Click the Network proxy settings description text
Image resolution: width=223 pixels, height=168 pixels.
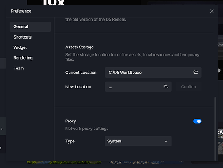coord(87,129)
